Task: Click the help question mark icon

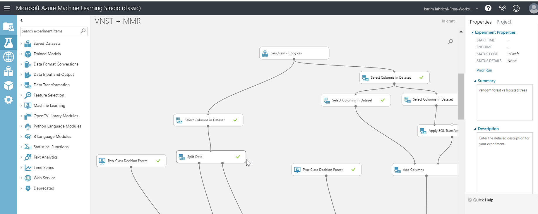Action: pos(488,8)
